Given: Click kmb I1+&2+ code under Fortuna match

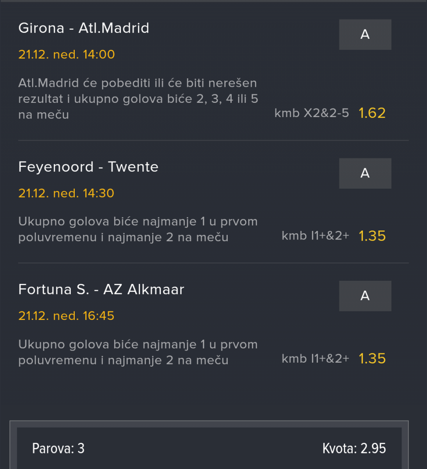Looking at the screenshot, I should [x=315, y=359].
